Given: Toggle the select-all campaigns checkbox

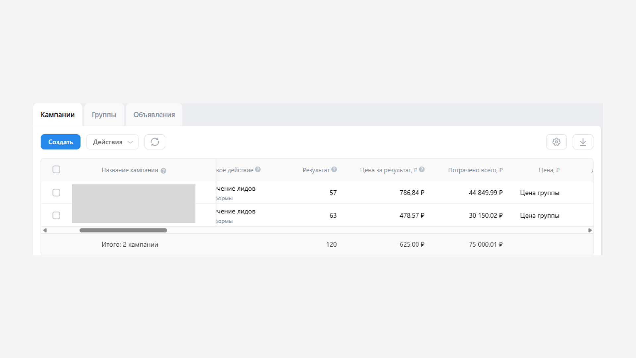Looking at the screenshot, I should (x=56, y=169).
